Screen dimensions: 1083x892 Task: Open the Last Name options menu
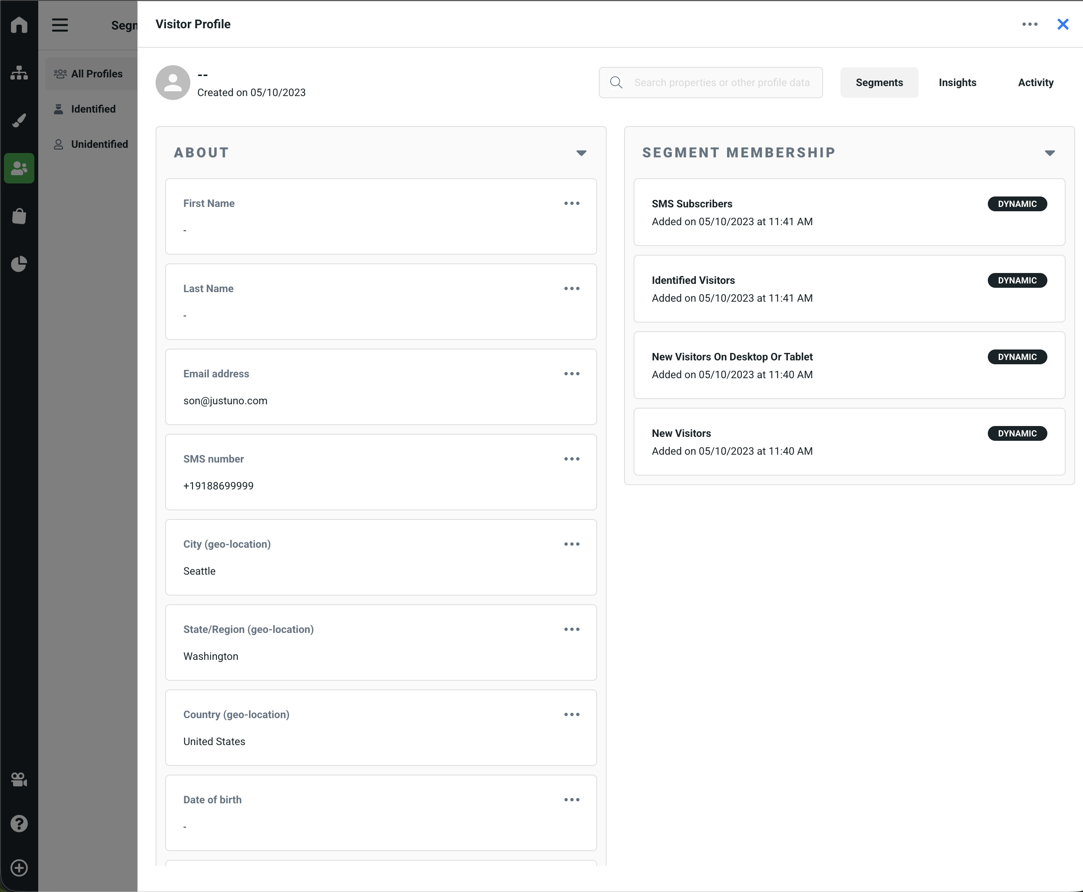[572, 289]
